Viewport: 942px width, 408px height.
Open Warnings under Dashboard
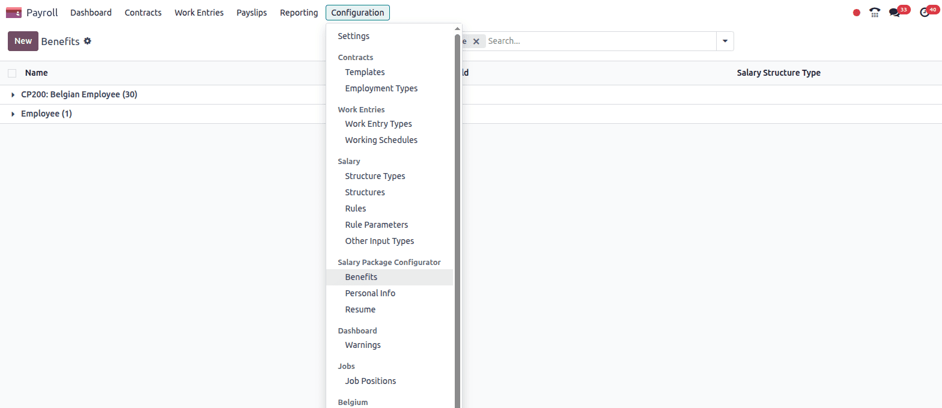389,345
